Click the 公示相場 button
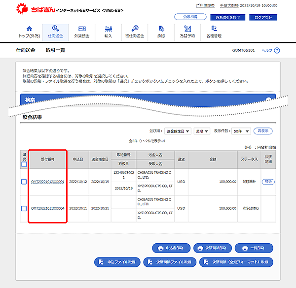 pyautogui.click(x=190, y=17)
